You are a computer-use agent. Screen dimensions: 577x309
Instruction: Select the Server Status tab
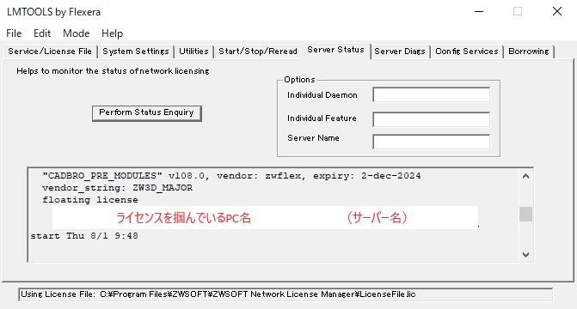(335, 51)
